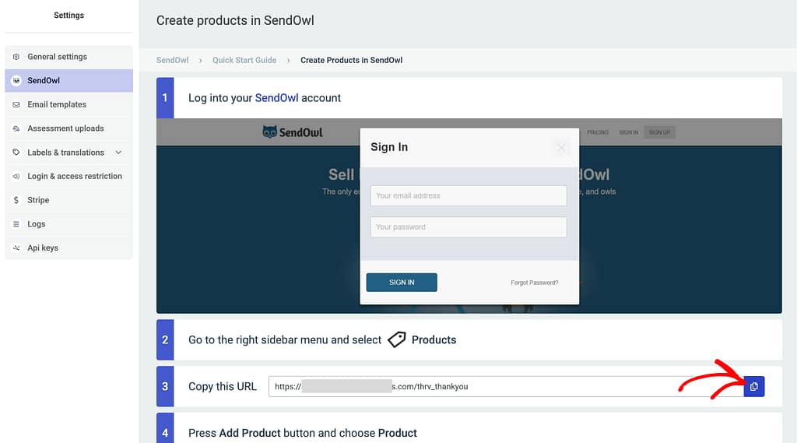This screenshot has width=797, height=443.
Task: Click the Logs list icon
Action: pyautogui.click(x=16, y=223)
